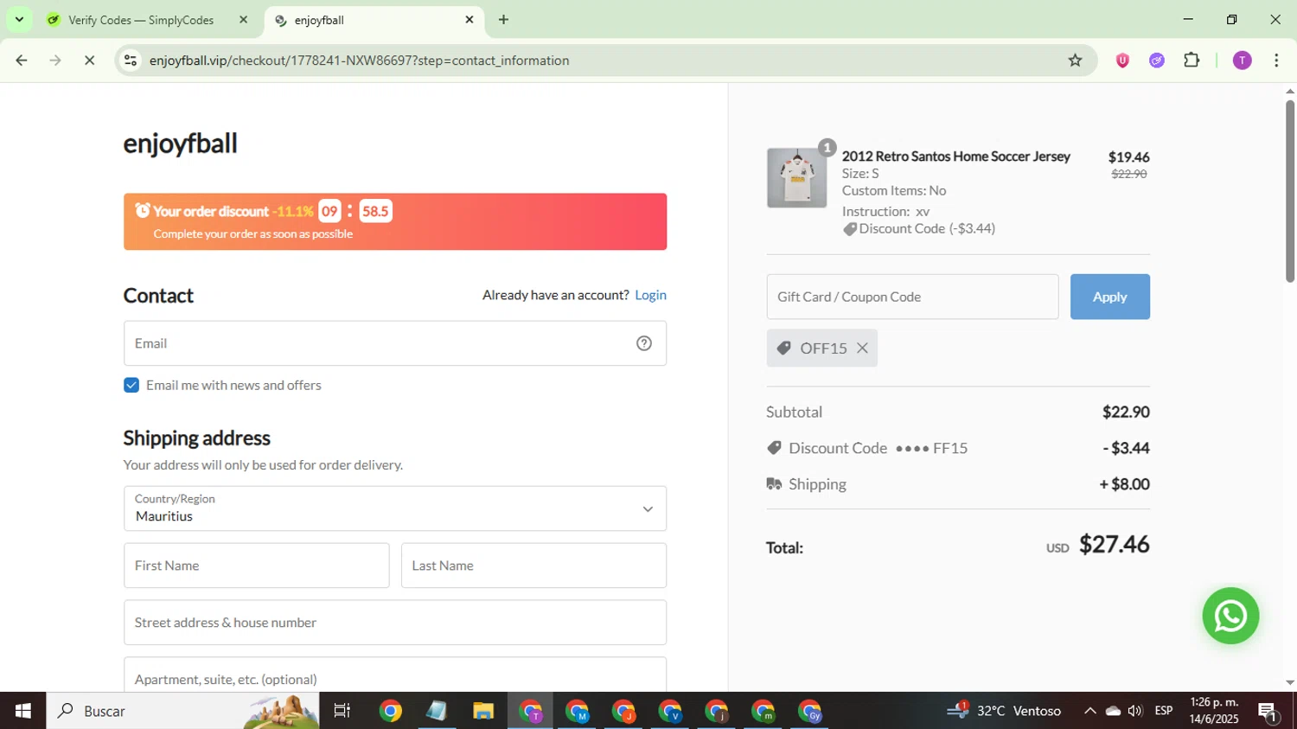The width and height of the screenshot is (1297, 729).
Task: Open the browser extensions puzzle icon
Action: point(1192,61)
